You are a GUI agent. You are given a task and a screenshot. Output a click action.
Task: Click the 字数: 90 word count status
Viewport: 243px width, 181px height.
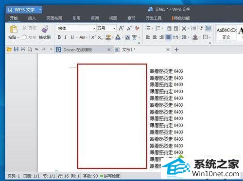90,176
